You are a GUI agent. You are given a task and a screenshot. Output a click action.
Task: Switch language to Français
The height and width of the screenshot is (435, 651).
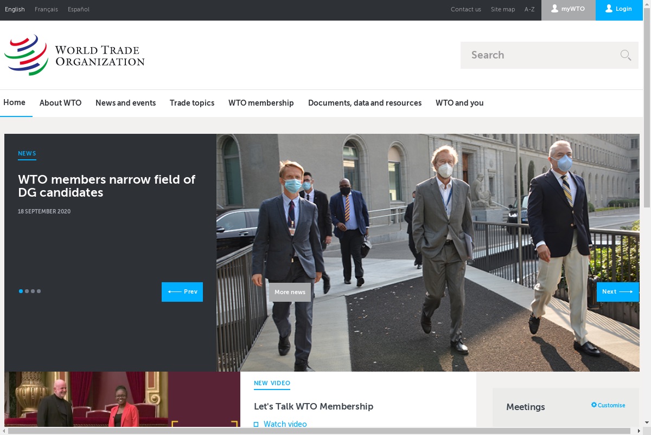pos(46,9)
